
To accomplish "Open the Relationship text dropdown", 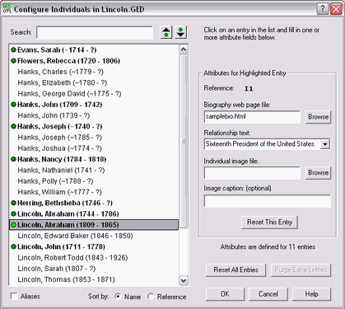I will click(x=325, y=144).
